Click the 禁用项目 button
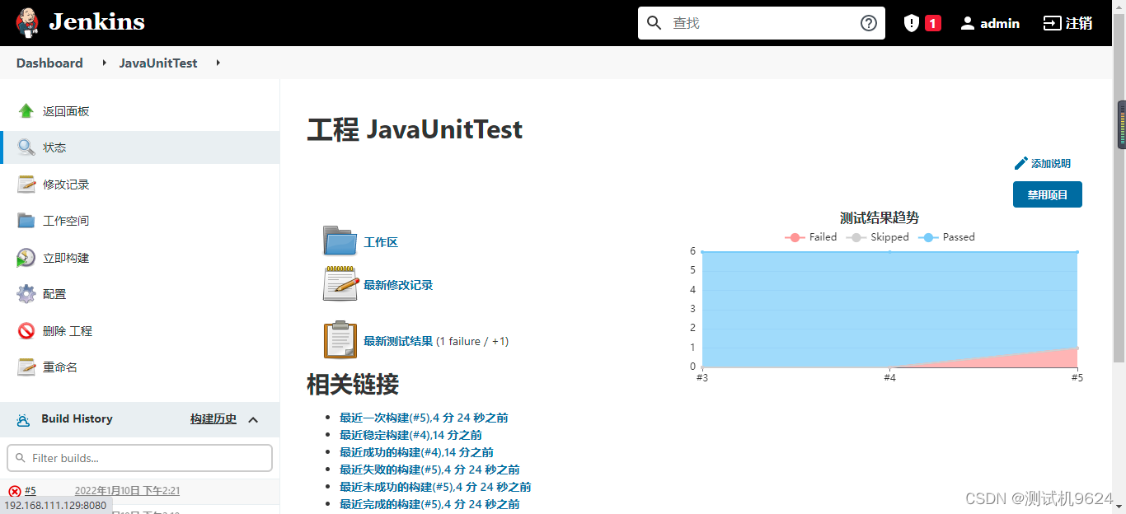Viewport: 1126px width, 514px height. coord(1047,194)
